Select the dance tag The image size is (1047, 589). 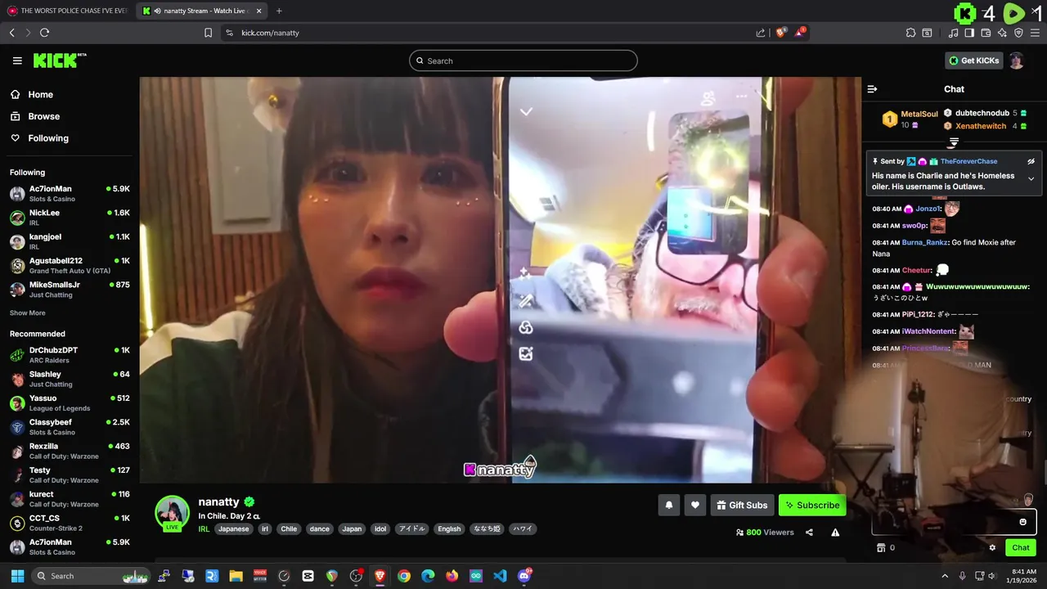[x=319, y=528]
